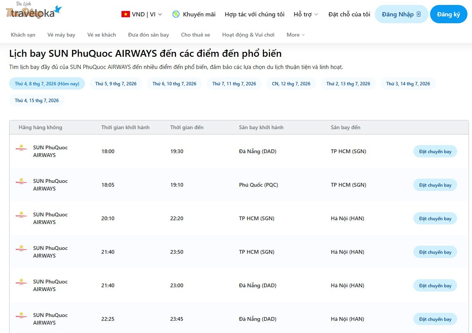472x333 pixels.
Task: Click the Đăng Nhập button
Action: 402,14
